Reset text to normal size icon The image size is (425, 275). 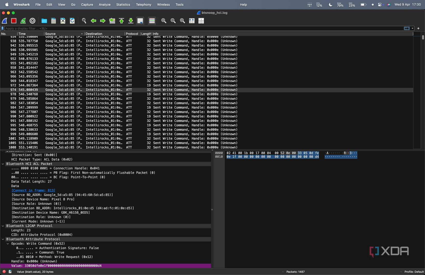click(x=182, y=21)
